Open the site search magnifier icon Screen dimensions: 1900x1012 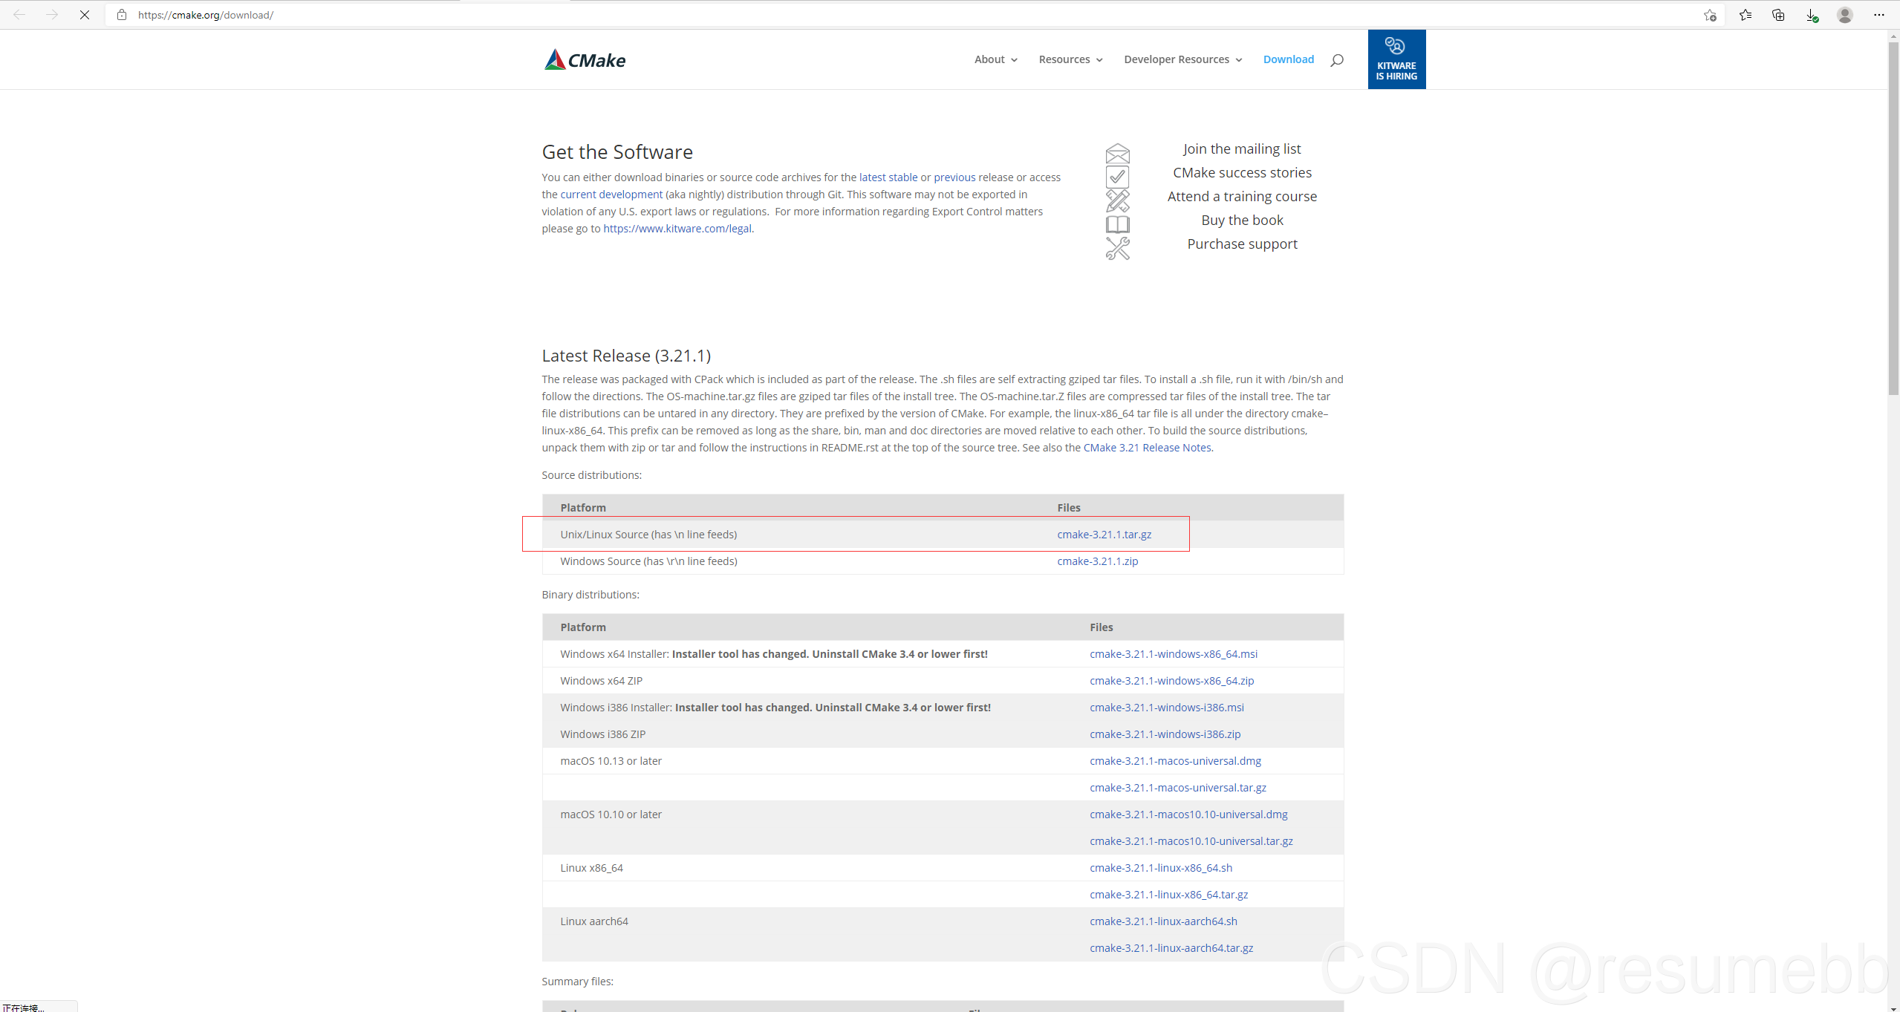[x=1336, y=60]
